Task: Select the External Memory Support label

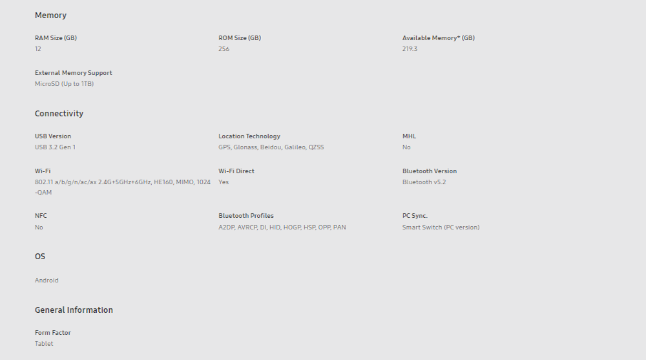Action: pos(74,73)
